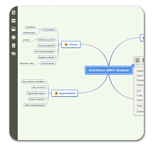153x146 pixels.
Task: Select Paste in the context menu
Action: (140, 100)
